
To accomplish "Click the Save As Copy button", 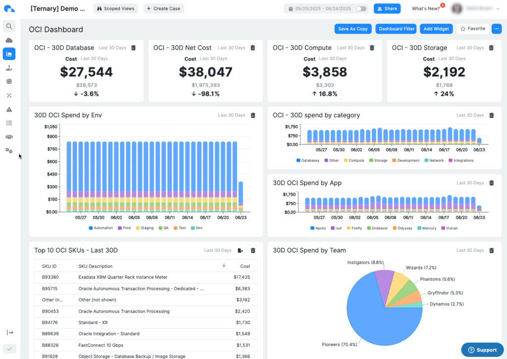I will click(353, 29).
